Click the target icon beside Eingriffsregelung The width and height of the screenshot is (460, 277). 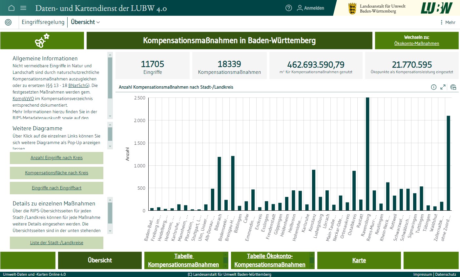tap(8, 22)
